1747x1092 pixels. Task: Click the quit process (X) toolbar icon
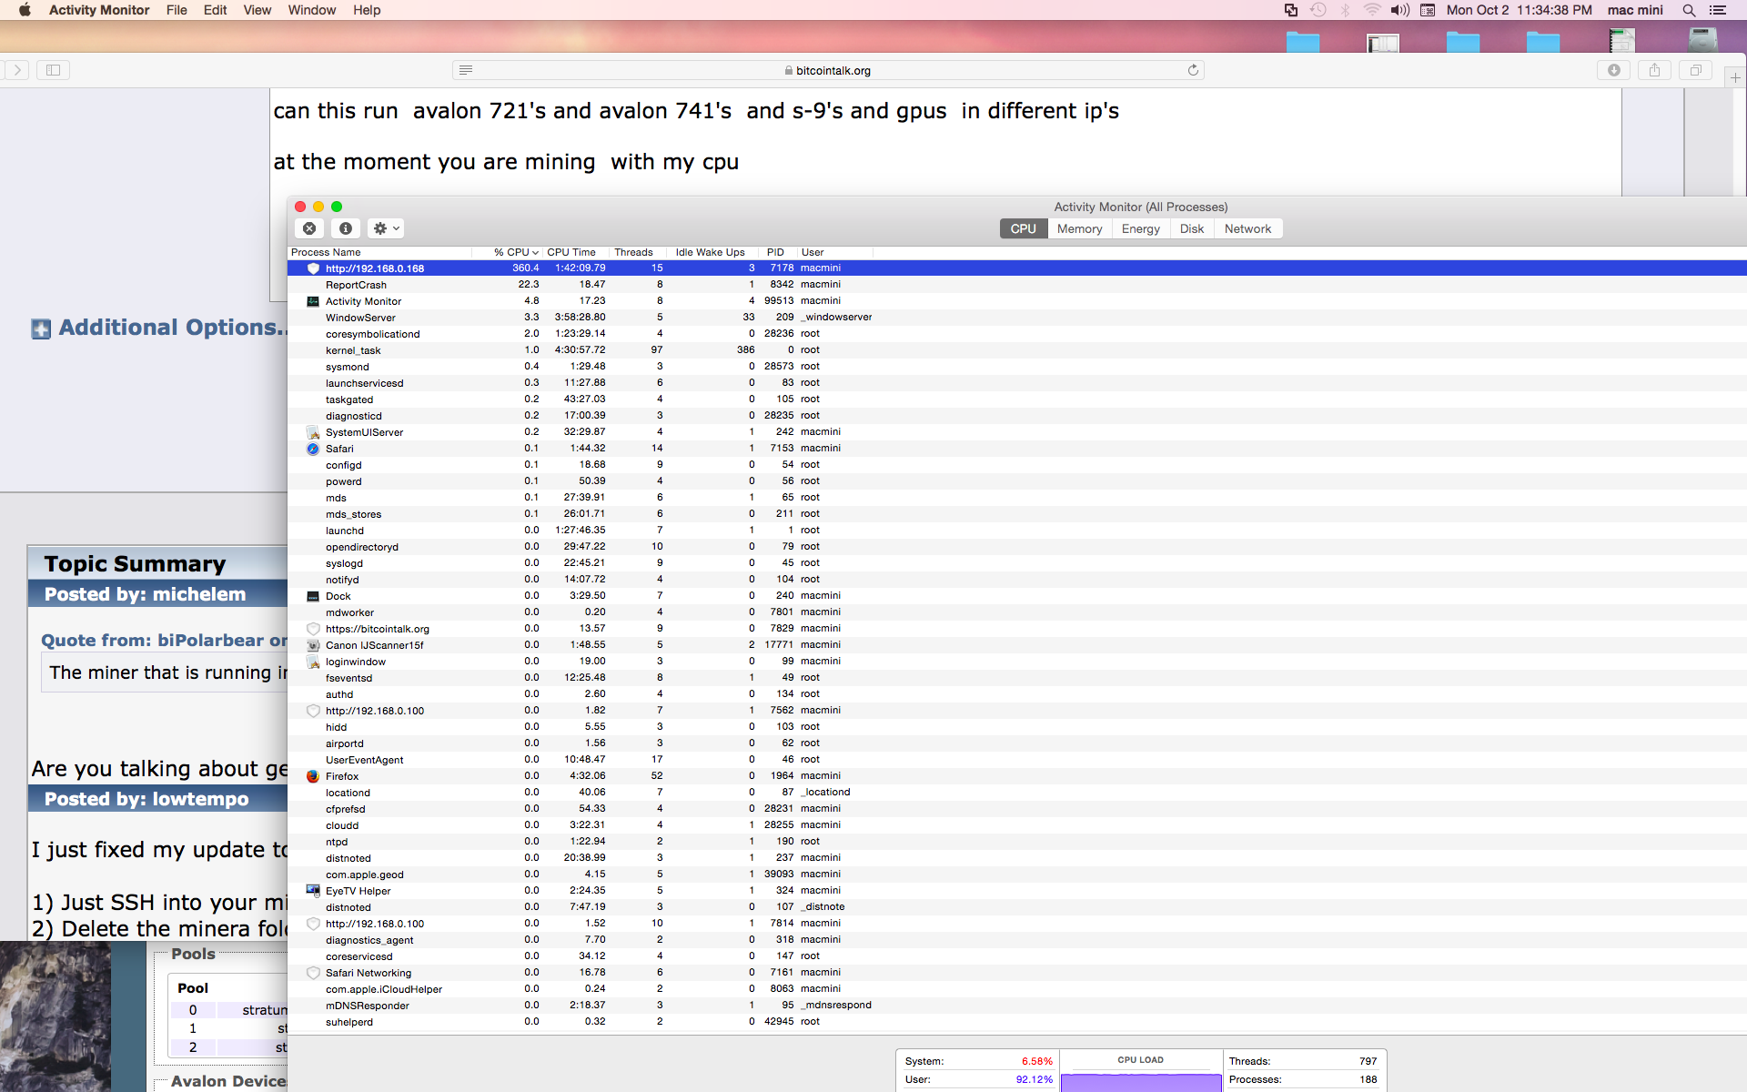(x=309, y=228)
